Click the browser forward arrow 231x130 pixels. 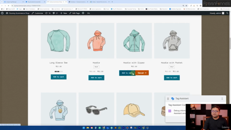pos(5,6)
